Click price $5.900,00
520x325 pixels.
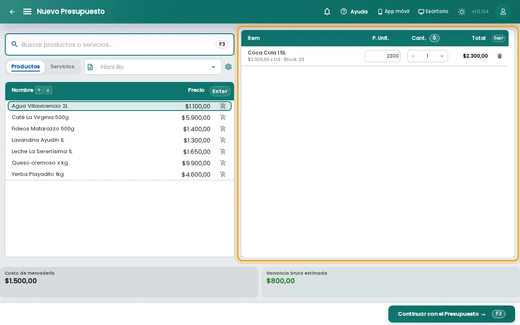(196, 118)
